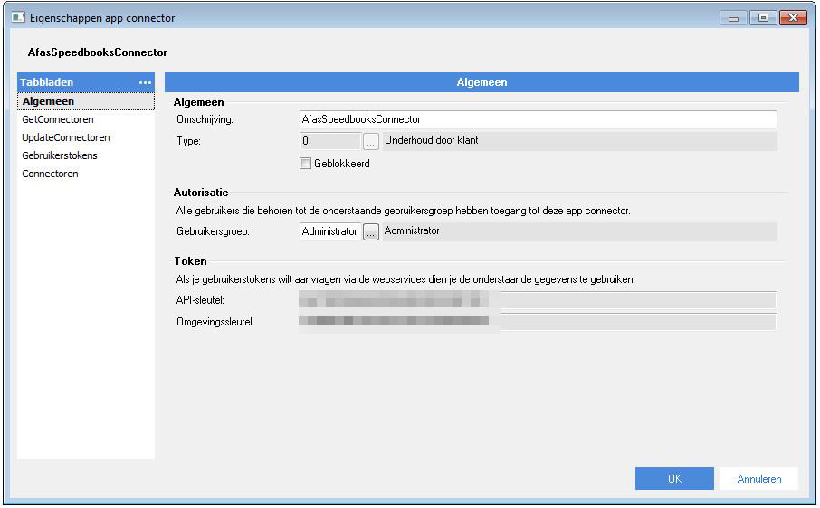Screen dimensions: 820x508
Task: Click the Gebruikersgroep label
Action: (x=213, y=231)
